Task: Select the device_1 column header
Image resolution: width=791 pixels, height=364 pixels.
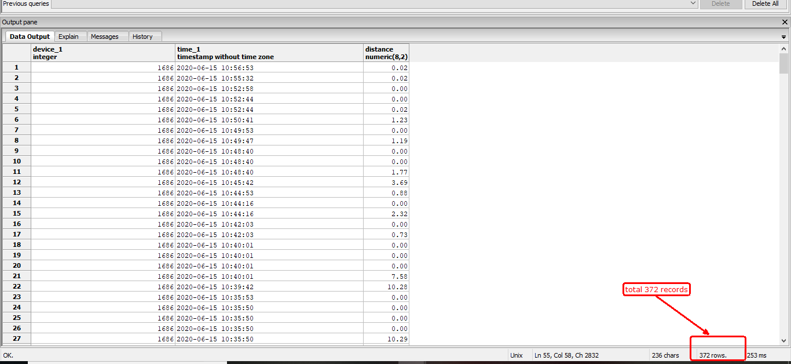Action: [x=103, y=53]
